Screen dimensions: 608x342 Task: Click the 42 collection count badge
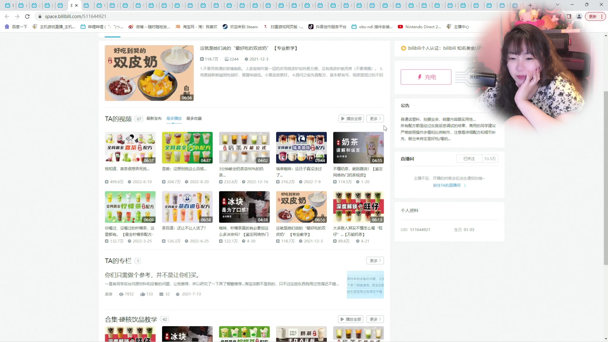[165, 319]
